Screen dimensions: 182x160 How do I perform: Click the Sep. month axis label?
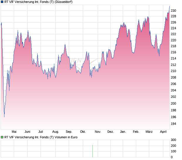[x=69, y=132]
